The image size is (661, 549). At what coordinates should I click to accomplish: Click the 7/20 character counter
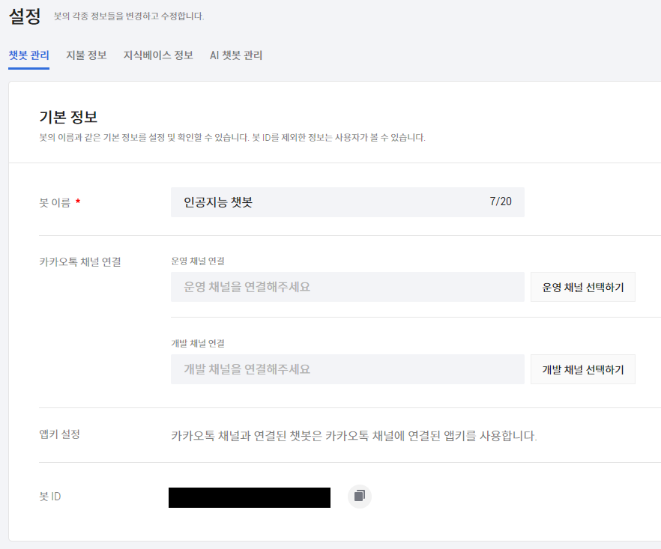(x=501, y=201)
